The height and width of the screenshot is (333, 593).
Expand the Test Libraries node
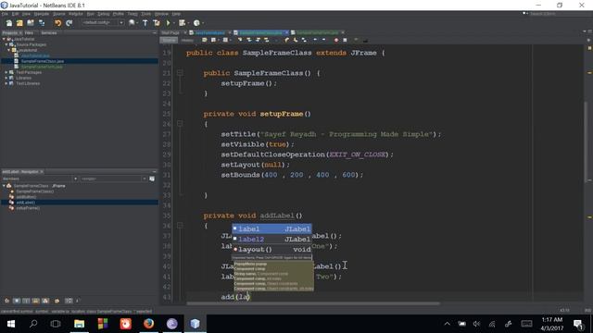tap(6, 83)
